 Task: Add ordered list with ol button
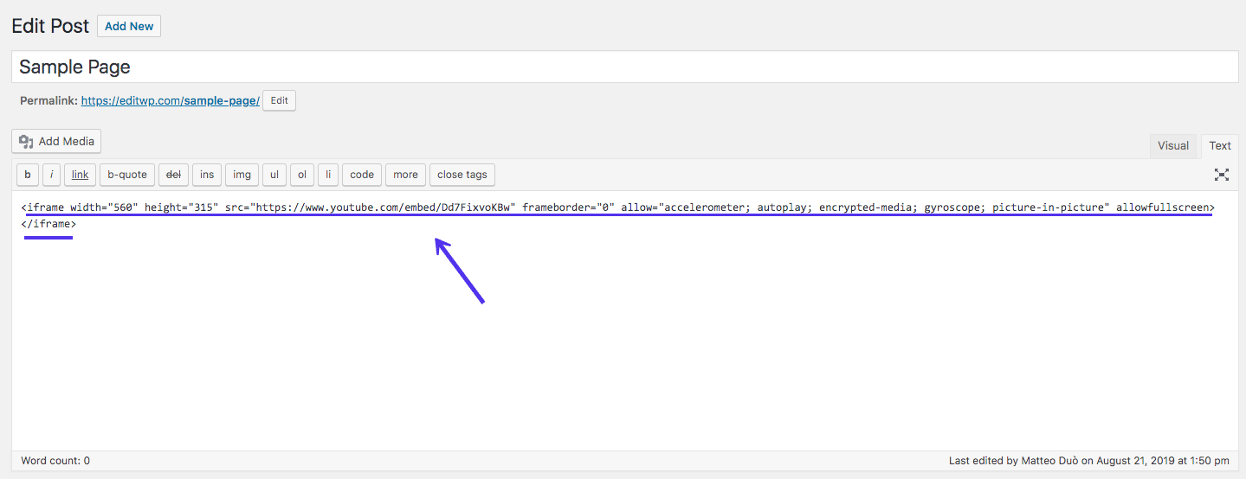click(302, 175)
